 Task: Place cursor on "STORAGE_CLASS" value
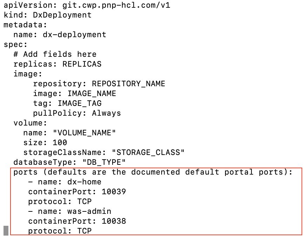click(148, 153)
